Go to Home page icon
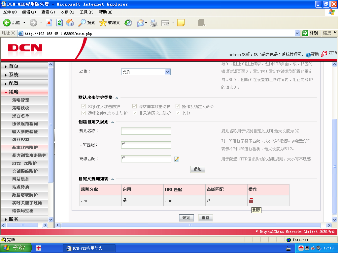The image size is (338, 253). [70, 23]
